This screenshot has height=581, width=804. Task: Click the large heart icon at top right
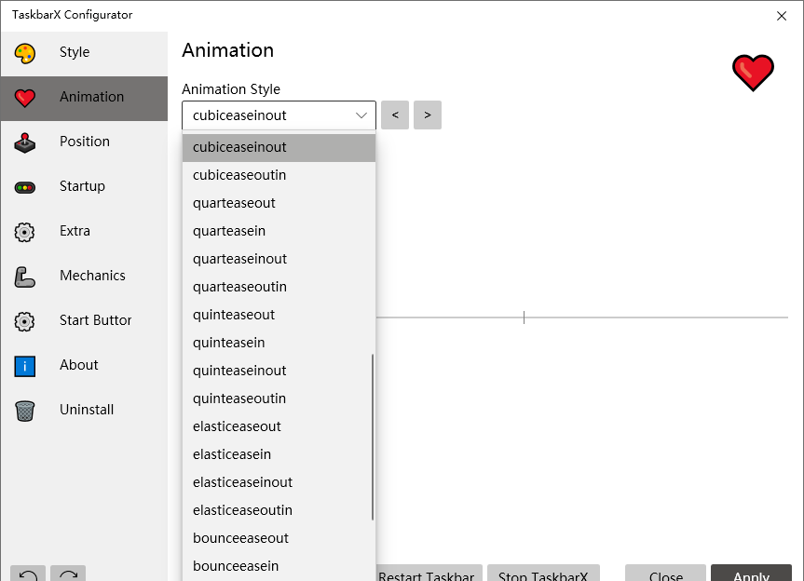click(753, 73)
